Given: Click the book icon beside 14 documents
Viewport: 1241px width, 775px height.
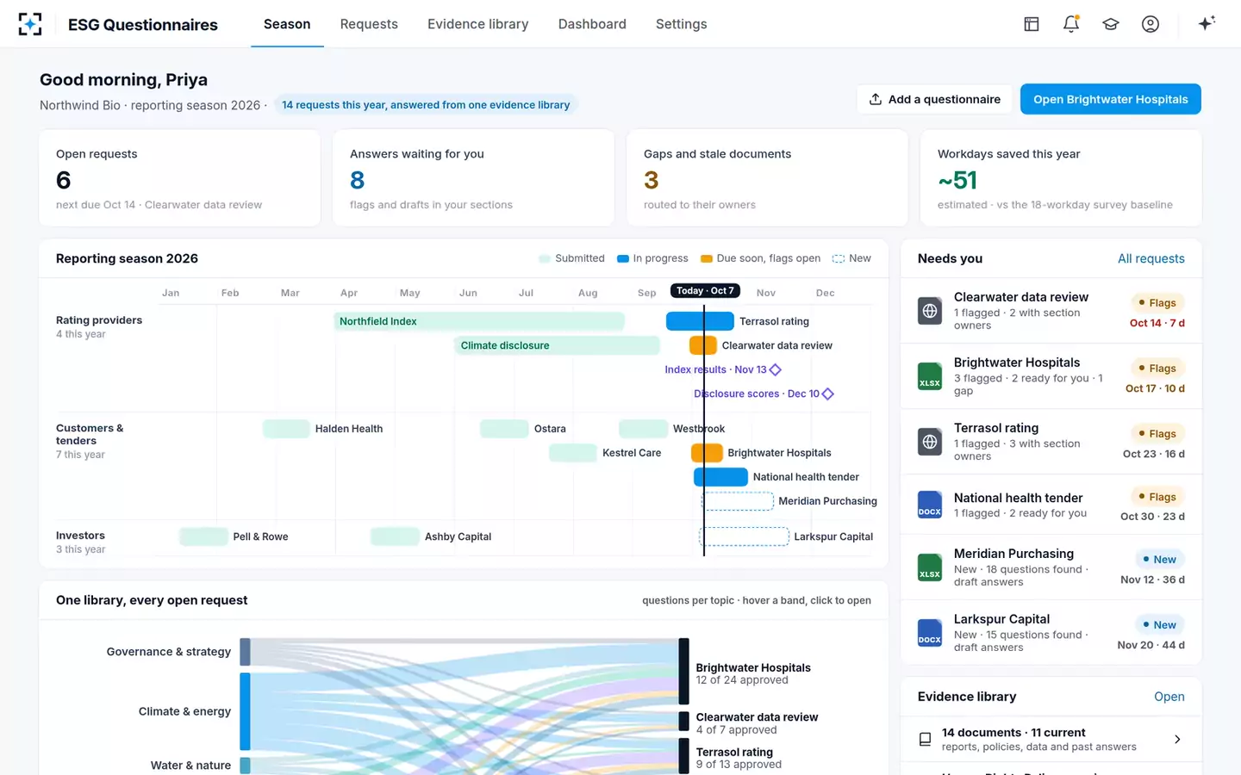Looking at the screenshot, I should coord(925,740).
